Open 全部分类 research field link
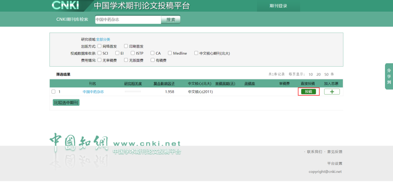This screenshot has height=186, width=393. pyautogui.click(x=103, y=39)
